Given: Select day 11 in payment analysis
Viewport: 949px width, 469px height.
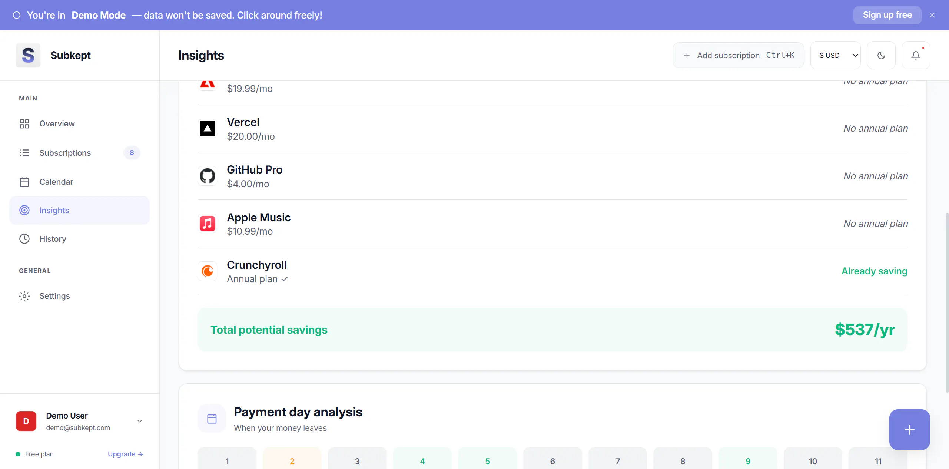Looking at the screenshot, I should (x=878, y=459).
